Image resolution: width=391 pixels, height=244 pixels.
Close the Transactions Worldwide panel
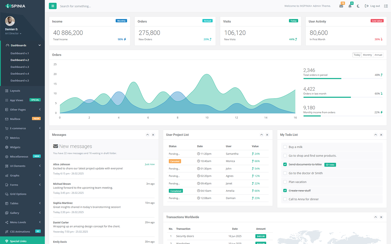pos(381,217)
